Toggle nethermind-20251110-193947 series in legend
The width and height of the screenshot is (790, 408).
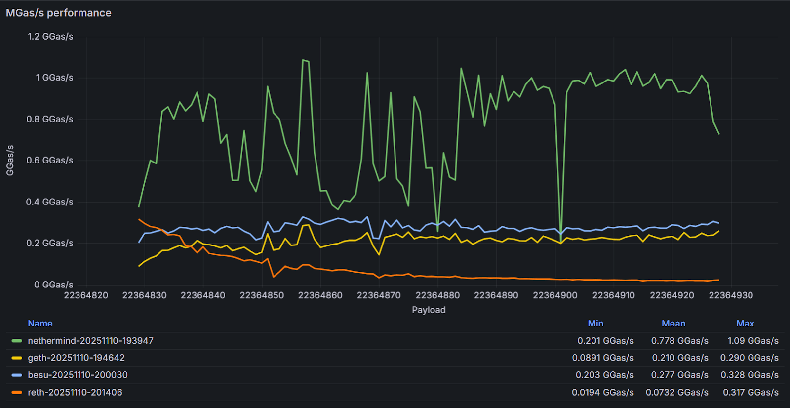(90, 341)
